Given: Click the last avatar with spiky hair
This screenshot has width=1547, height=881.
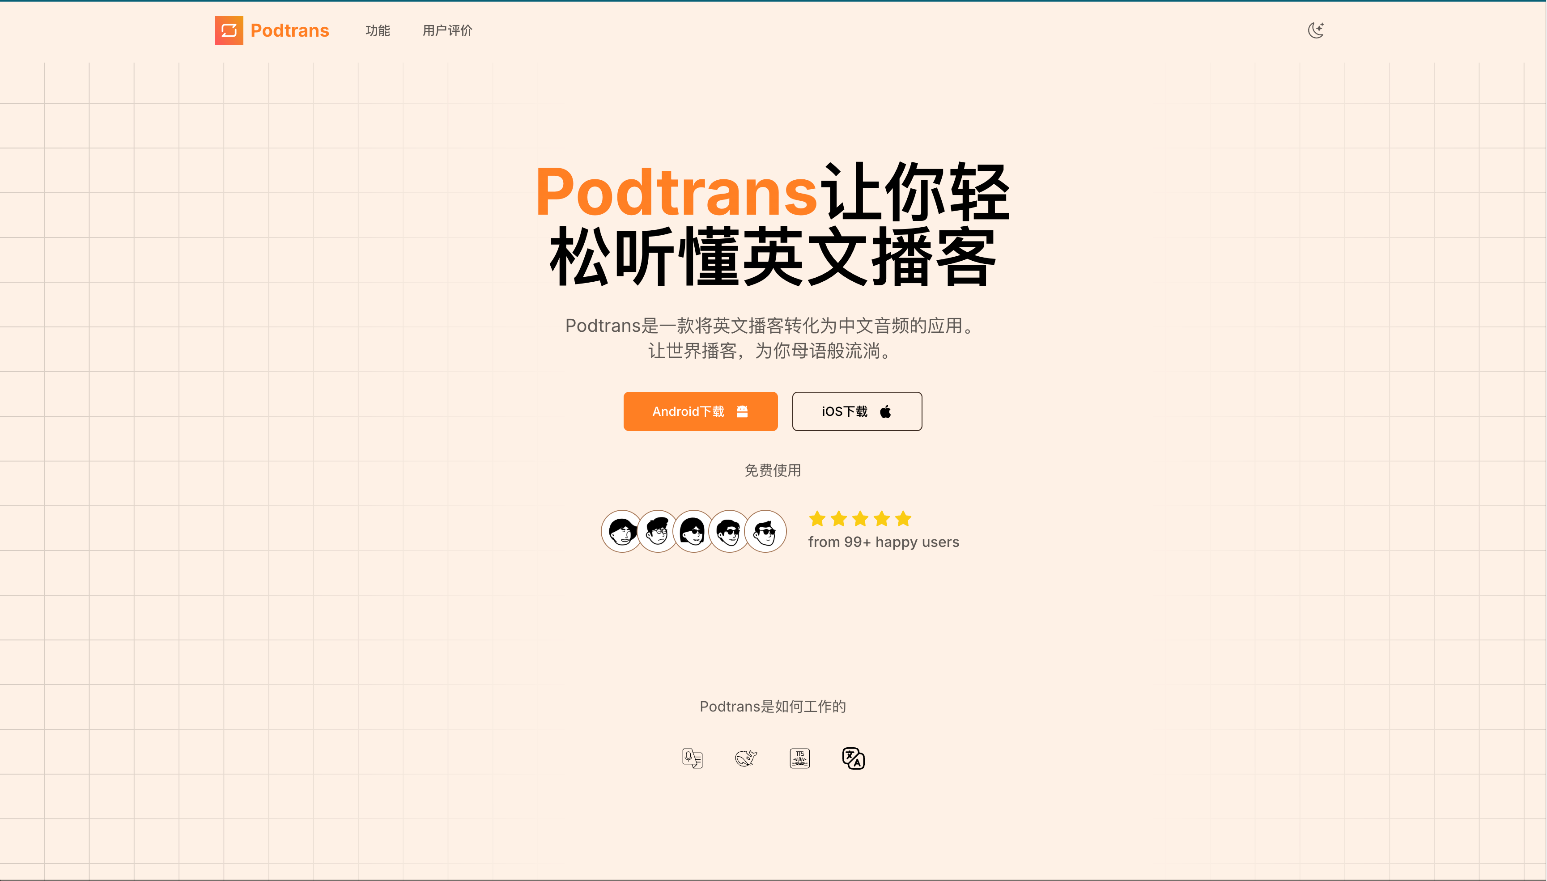Looking at the screenshot, I should tap(765, 531).
